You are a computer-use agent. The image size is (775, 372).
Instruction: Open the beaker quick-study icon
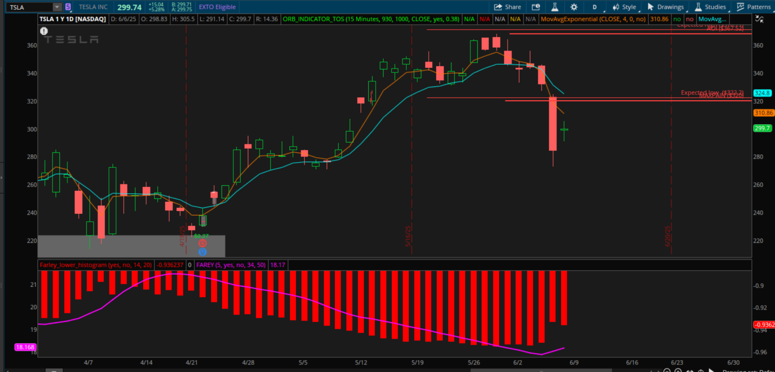tap(555, 7)
